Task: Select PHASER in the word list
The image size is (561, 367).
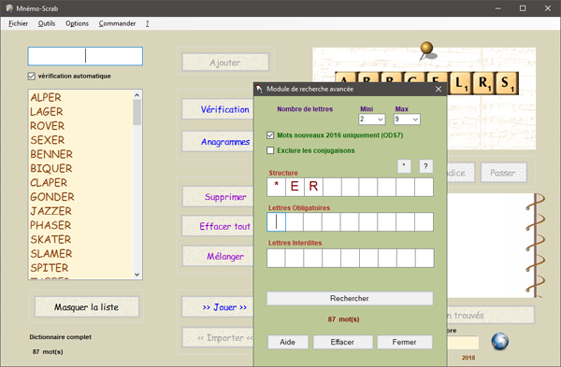Action: 50,225
